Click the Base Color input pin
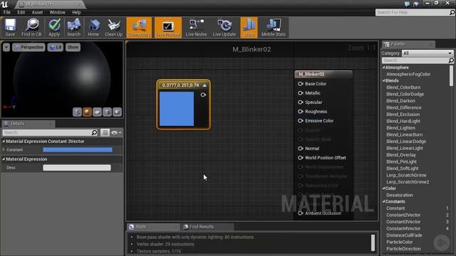This screenshot has height=256, width=456. (301, 84)
